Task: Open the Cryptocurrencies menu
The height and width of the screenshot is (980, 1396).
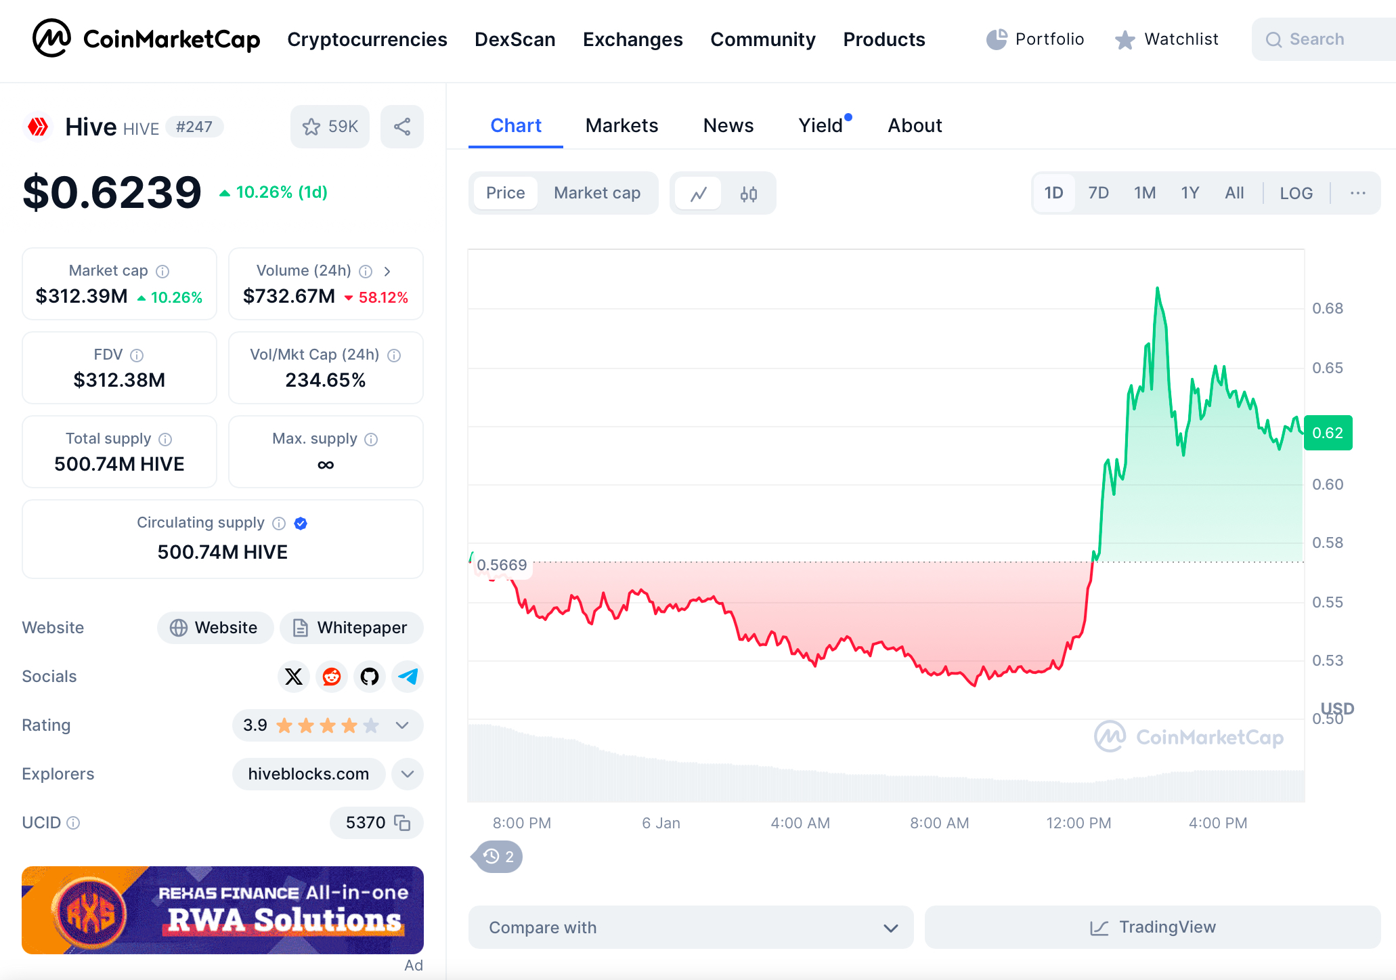Action: [367, 39]
